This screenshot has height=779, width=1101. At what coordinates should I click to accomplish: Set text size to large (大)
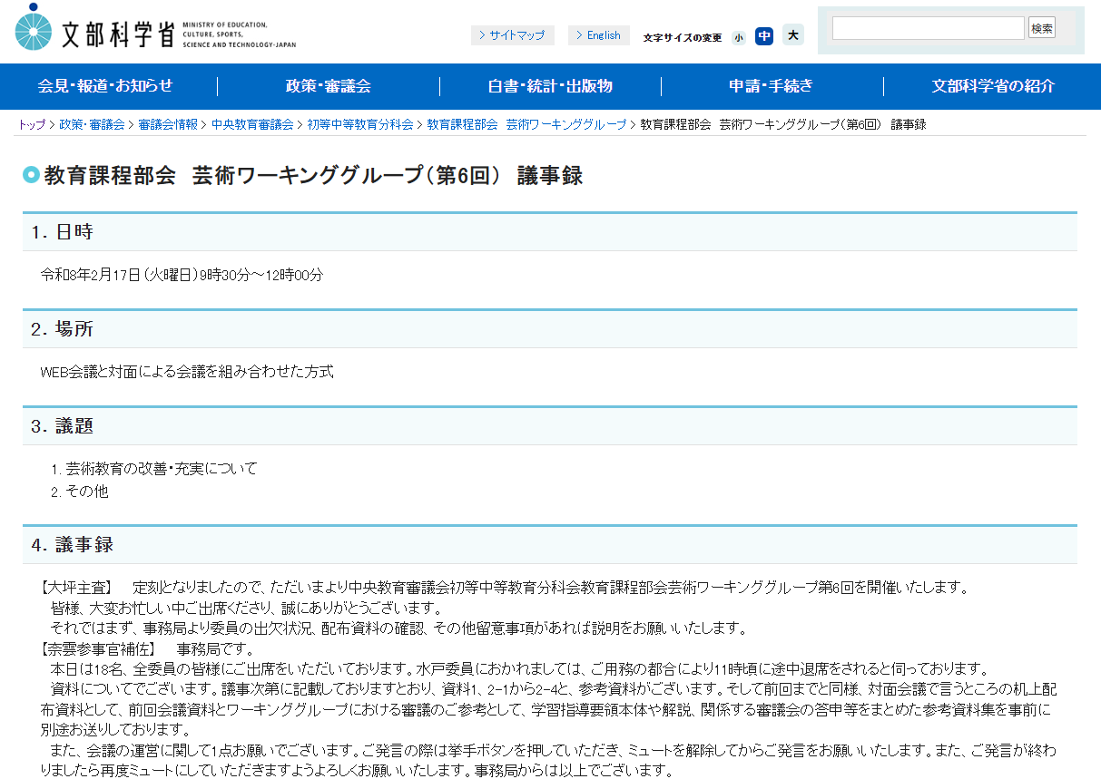coord(793,35)
